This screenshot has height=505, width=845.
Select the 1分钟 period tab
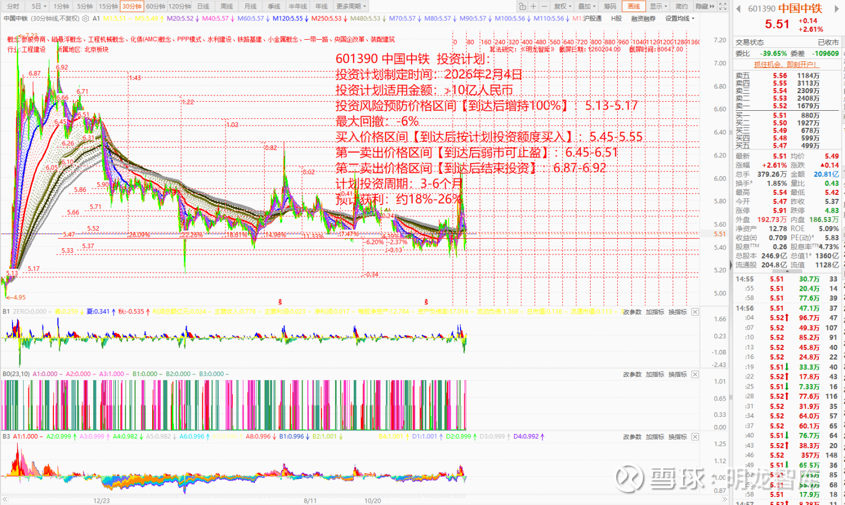[61, 6]
